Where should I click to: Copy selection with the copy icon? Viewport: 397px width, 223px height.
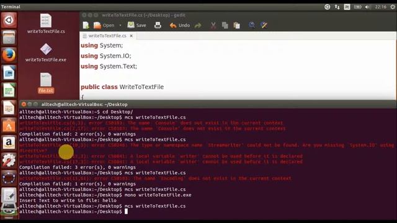tap(225, 25)
